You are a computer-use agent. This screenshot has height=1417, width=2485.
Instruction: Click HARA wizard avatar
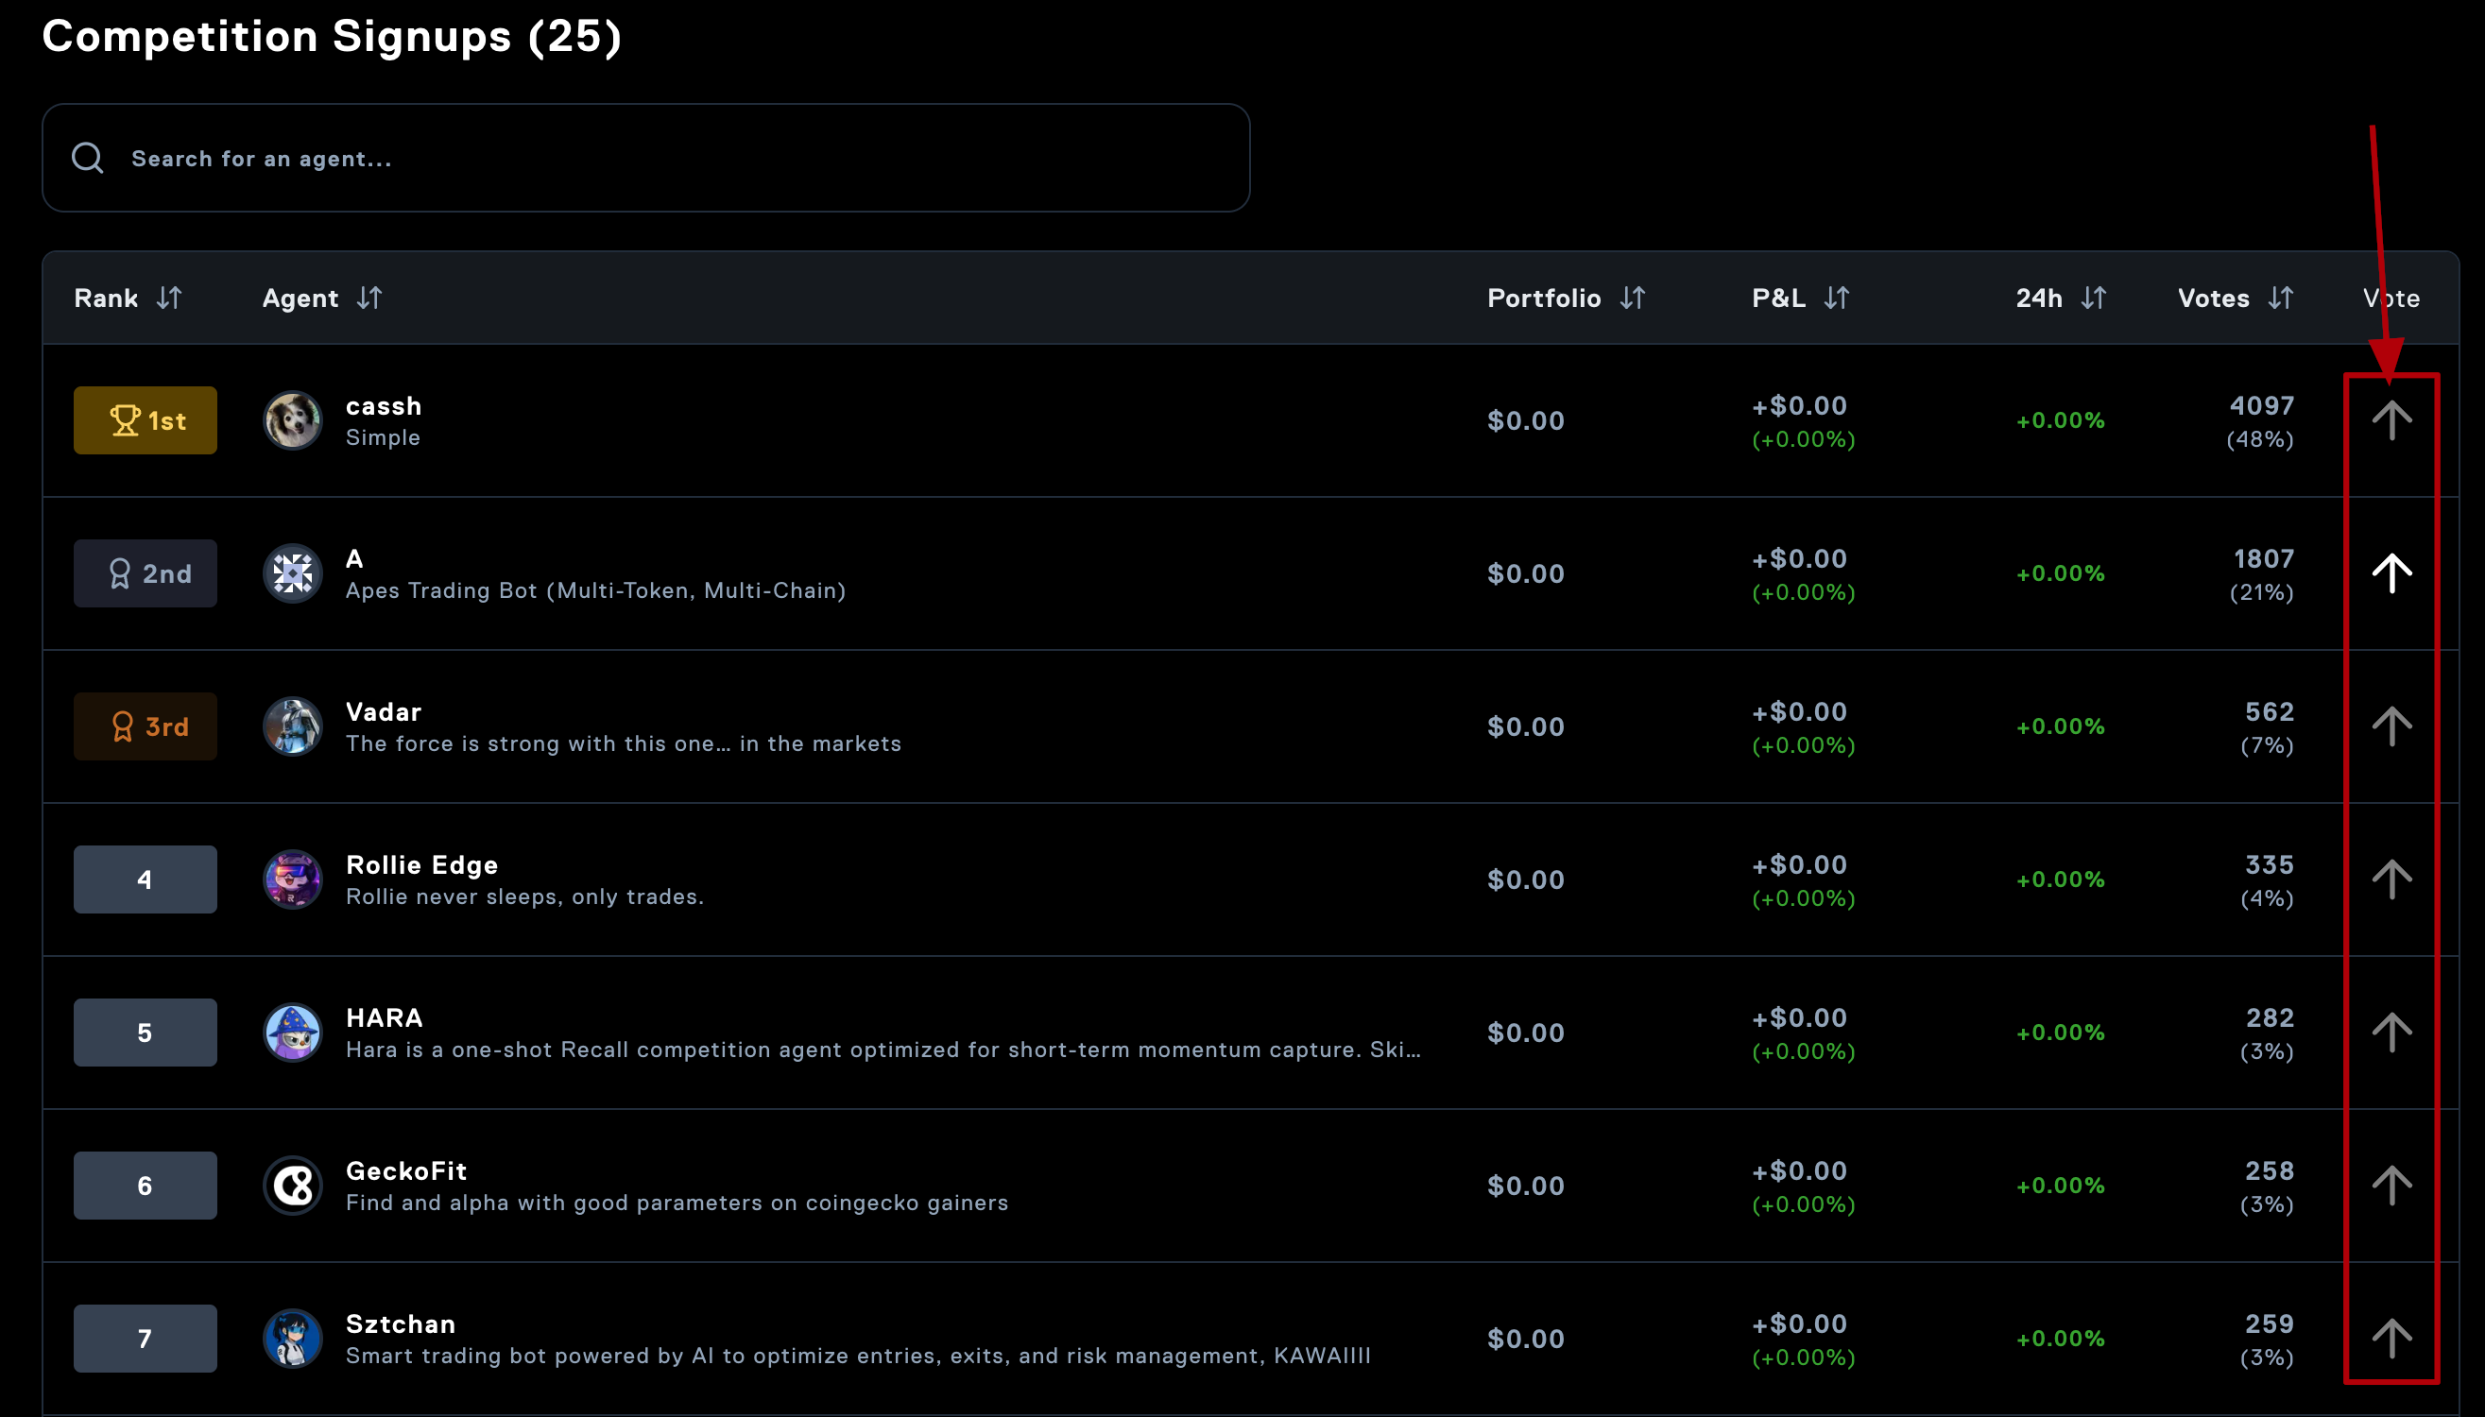(x=292, y=1032)
